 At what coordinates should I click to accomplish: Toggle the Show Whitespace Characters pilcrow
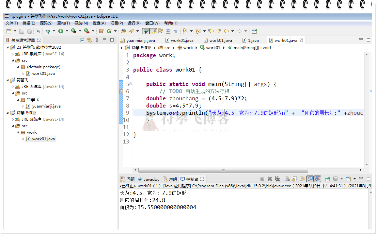[x=176, y=31]
